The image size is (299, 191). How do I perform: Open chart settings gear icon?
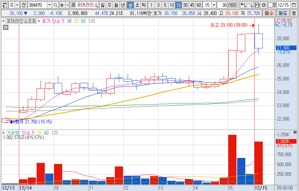pos(264,5)
